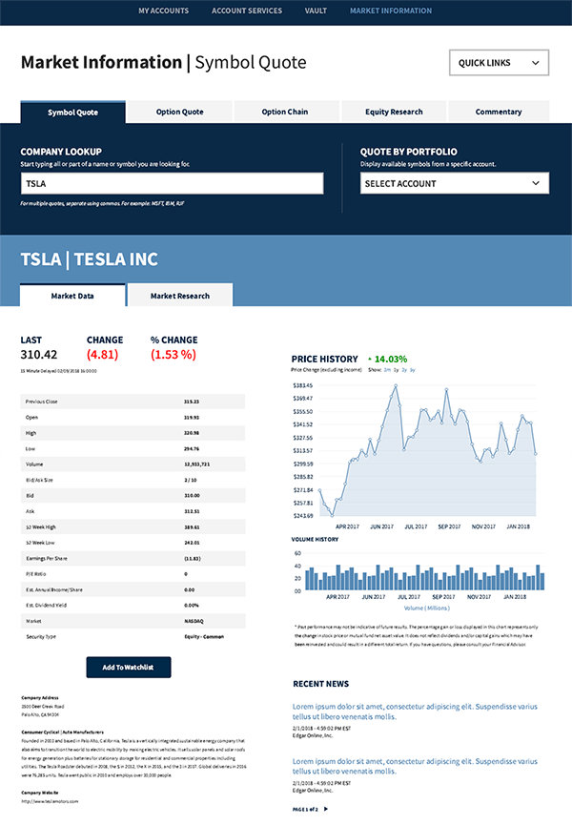Click the volume history bar chart
The height and width of the screenshot is (825, 572).
[425, 577]
